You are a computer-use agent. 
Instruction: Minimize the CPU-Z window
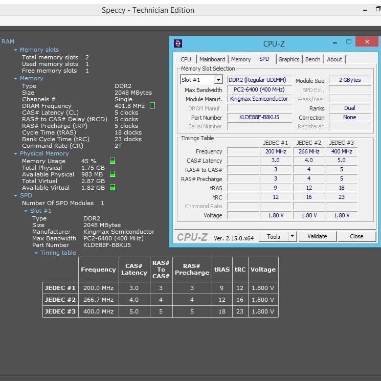point(335,43)
